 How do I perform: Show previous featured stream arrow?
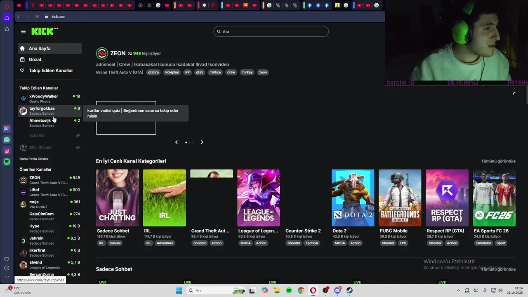pyautogui.click(x=177, y=142)
